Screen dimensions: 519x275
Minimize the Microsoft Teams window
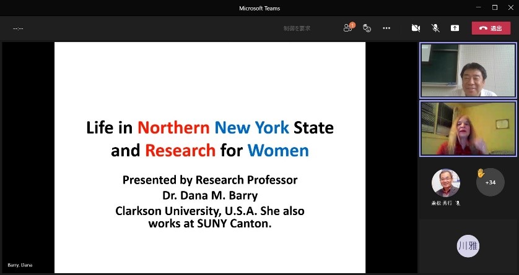click(x=479, y=7)
